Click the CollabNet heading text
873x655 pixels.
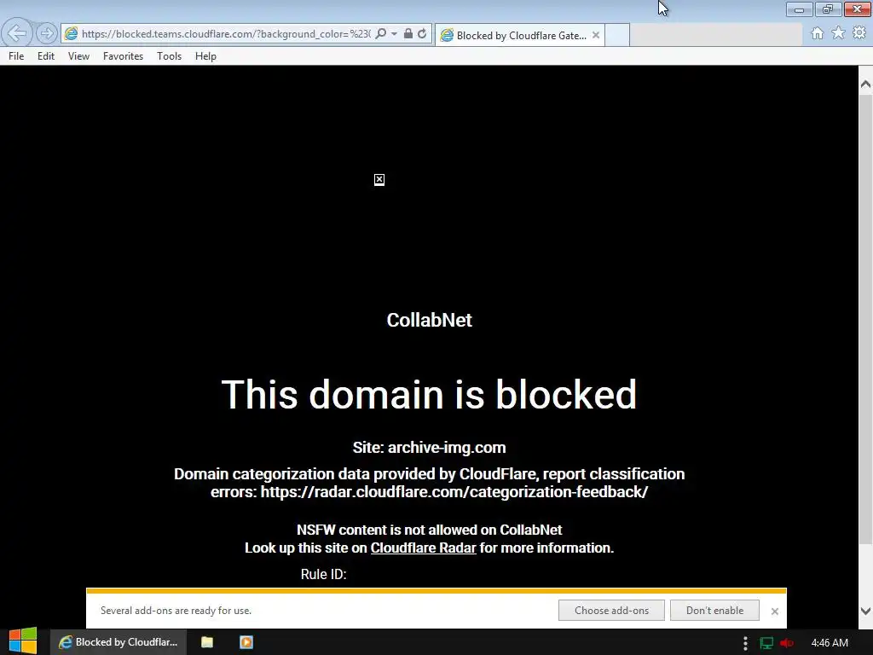[x=430, y=321]
